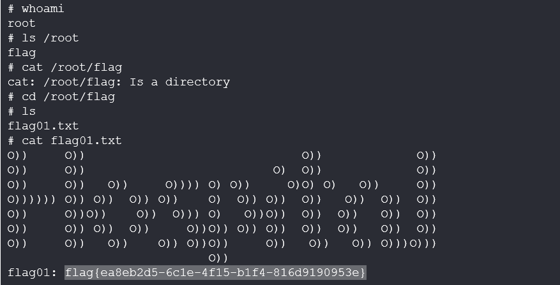Click the 'flag01:' label text

(33, 273)
